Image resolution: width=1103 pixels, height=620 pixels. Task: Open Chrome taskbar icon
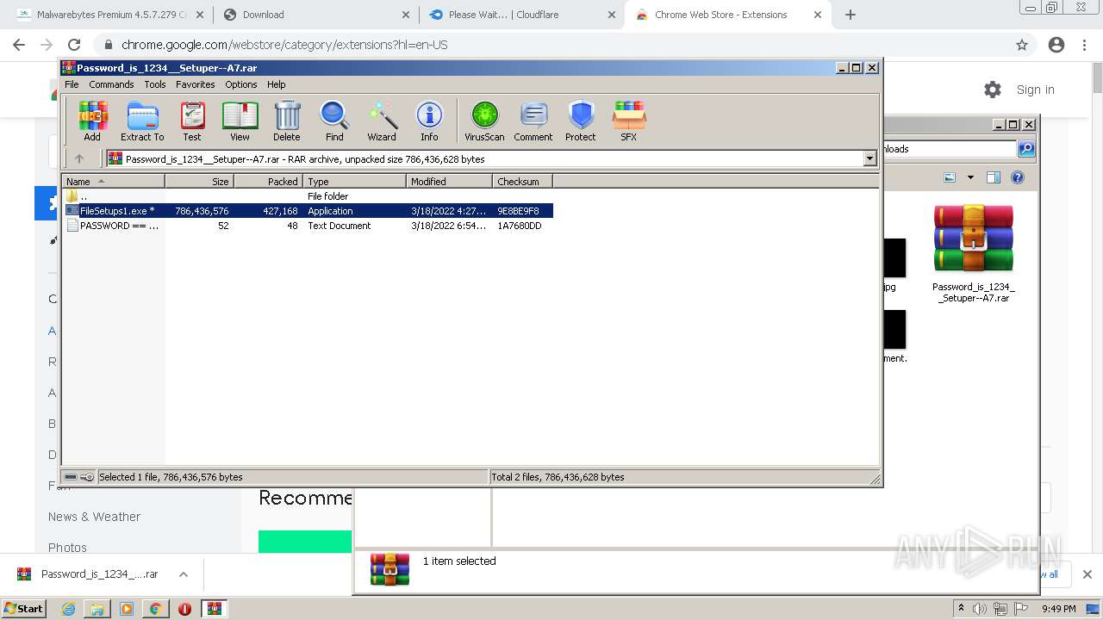pos(155,609)
